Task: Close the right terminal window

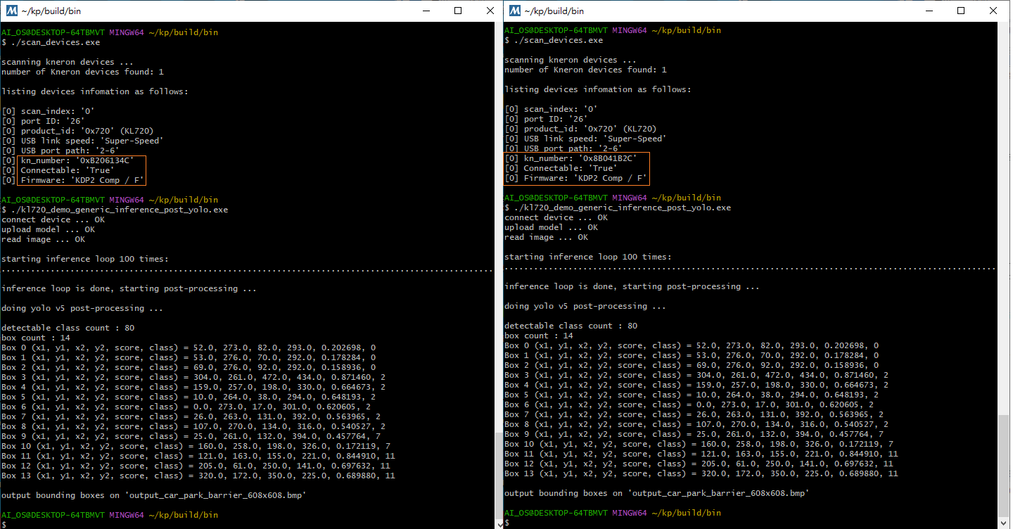Action: 993,11
